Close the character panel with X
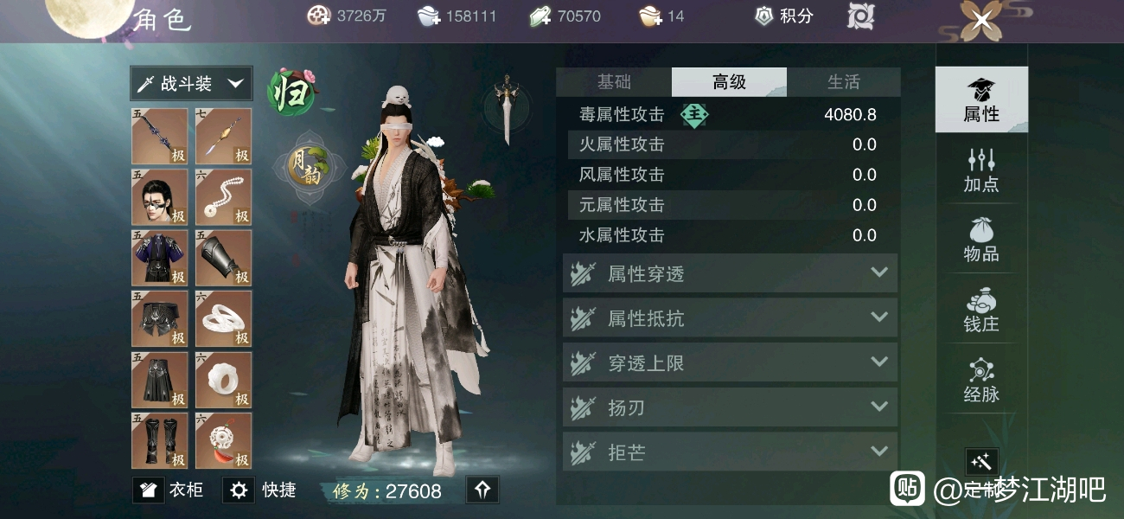 [982, 20]
